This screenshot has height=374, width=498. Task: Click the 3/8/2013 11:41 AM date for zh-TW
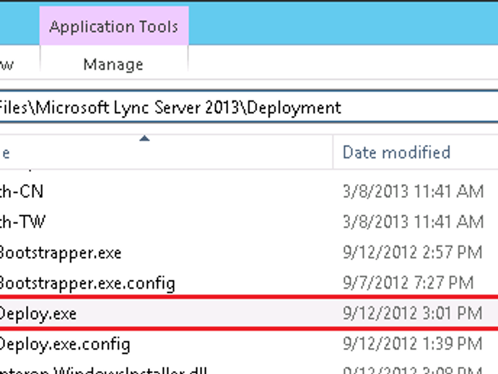click(414, 222)
